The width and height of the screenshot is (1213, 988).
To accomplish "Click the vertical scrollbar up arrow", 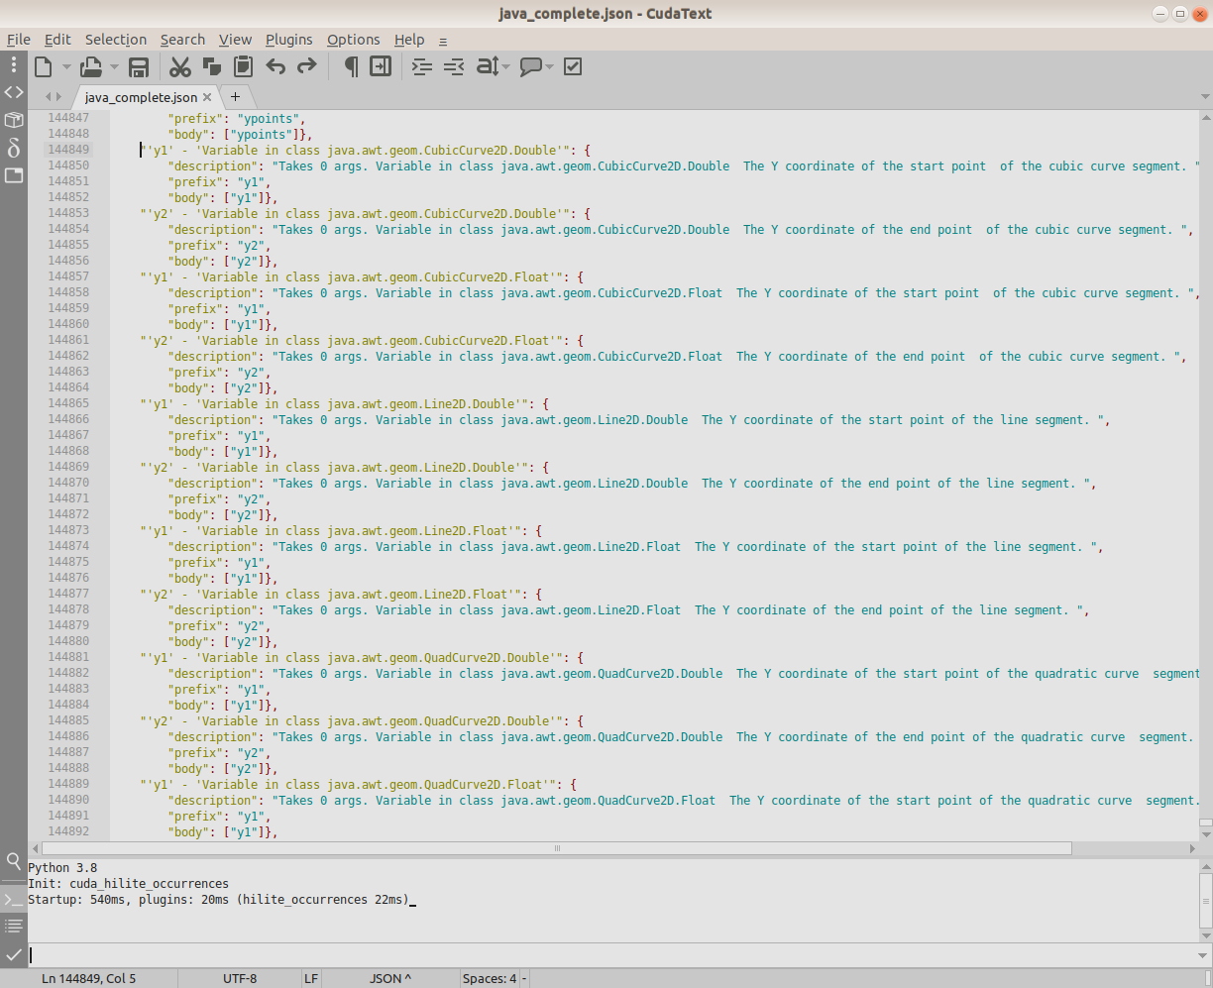I will tap(1205, 116).
